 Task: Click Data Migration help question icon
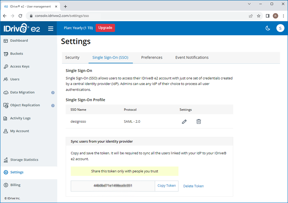pos(53,93)
